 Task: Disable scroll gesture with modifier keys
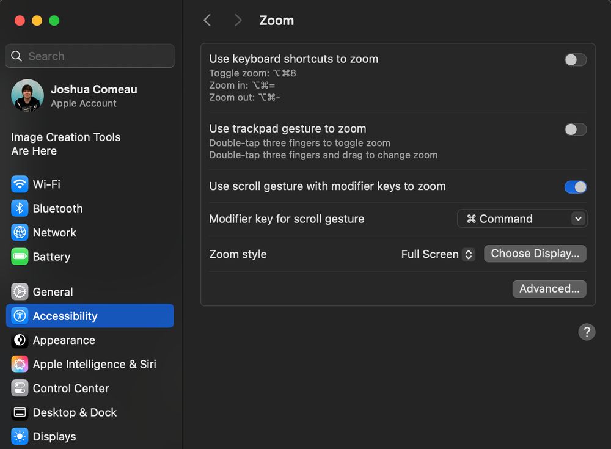pos(575,187)
